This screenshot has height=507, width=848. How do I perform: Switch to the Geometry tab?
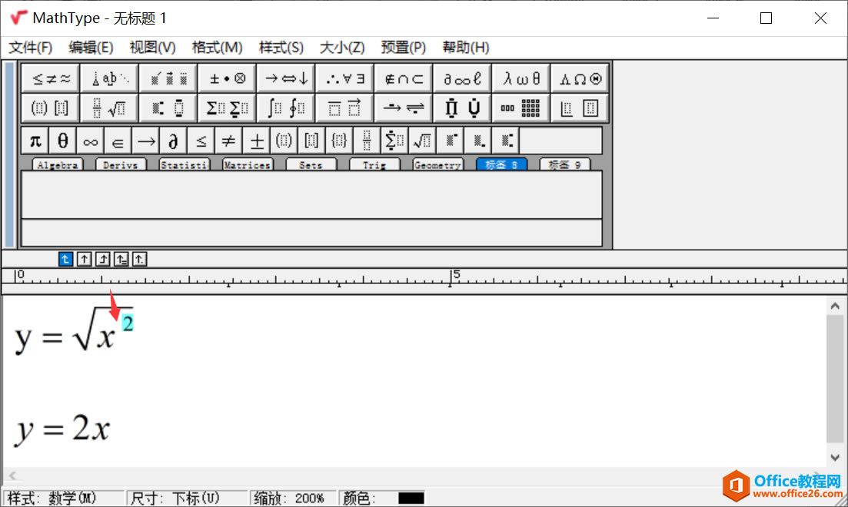pyautogui.click(x=437, y=164)
